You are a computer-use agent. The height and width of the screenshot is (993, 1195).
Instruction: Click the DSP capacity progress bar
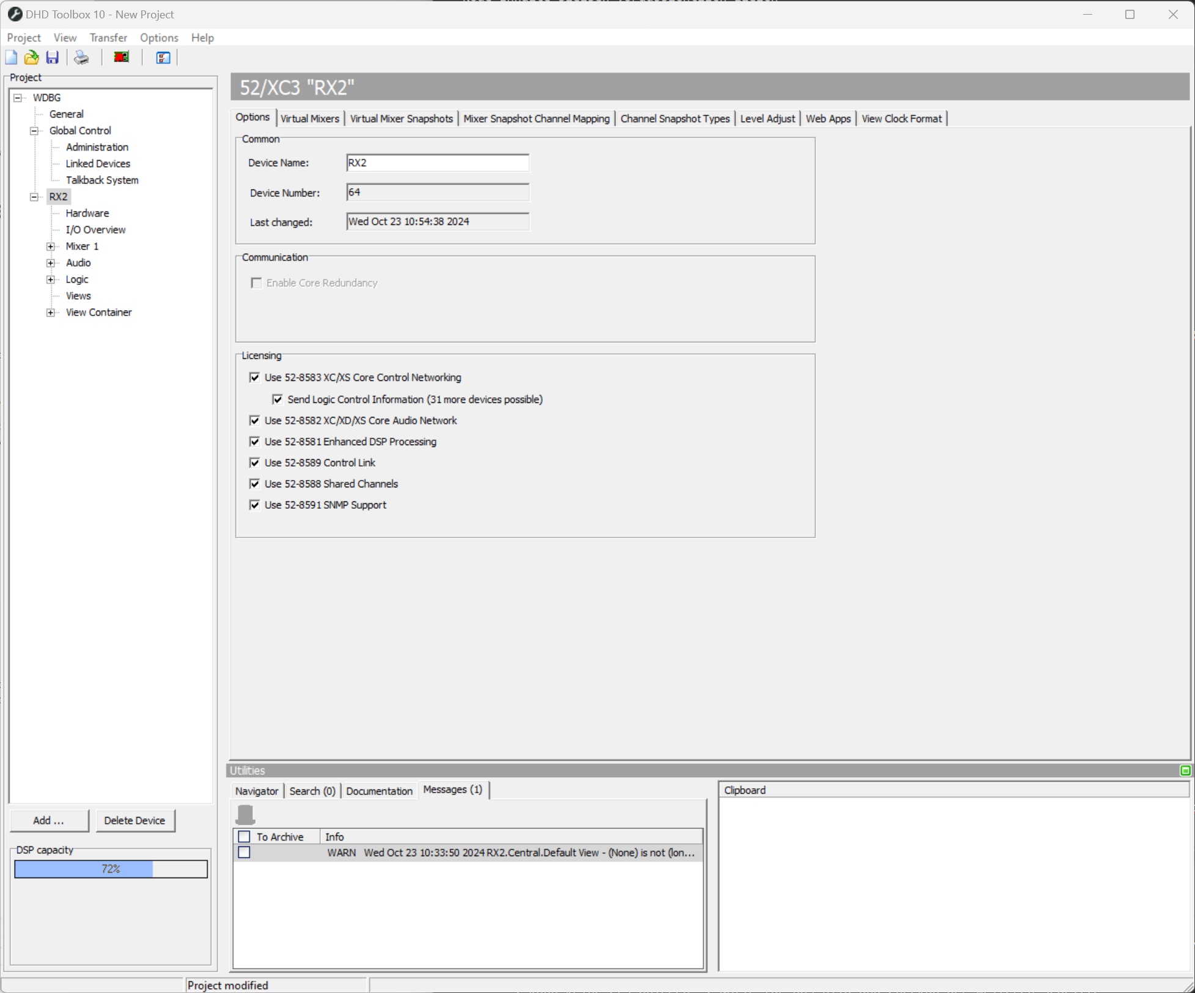coord(111,868)
